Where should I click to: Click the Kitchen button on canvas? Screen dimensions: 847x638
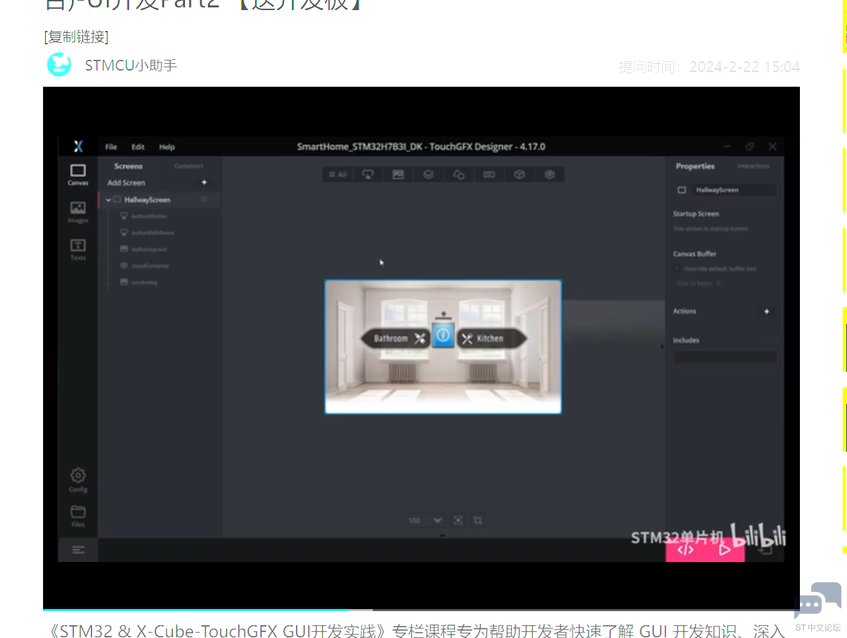point(492,338)
